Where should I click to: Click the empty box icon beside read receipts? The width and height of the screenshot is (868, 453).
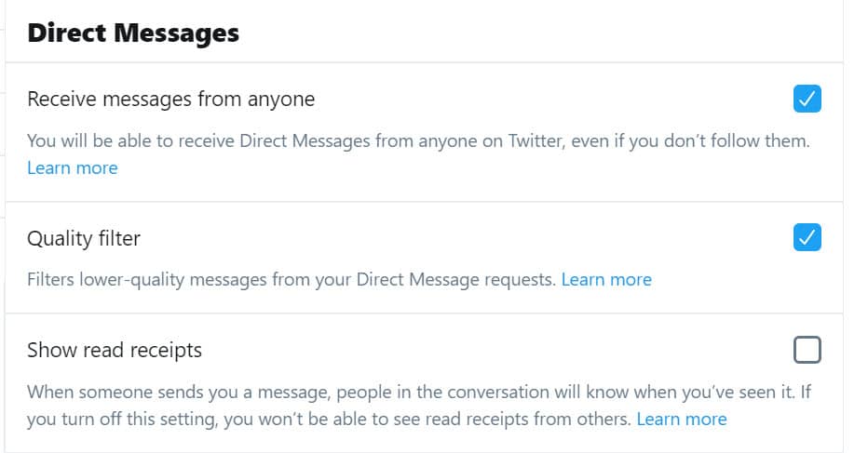coord(807,350)
